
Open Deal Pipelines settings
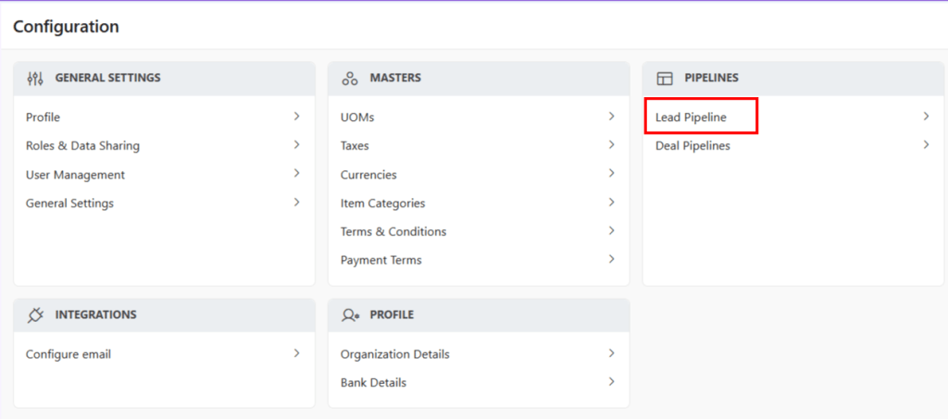[x=692, y=146]
